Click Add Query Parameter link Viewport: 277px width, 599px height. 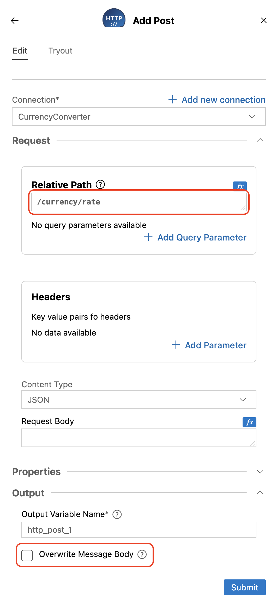point(195,237)
